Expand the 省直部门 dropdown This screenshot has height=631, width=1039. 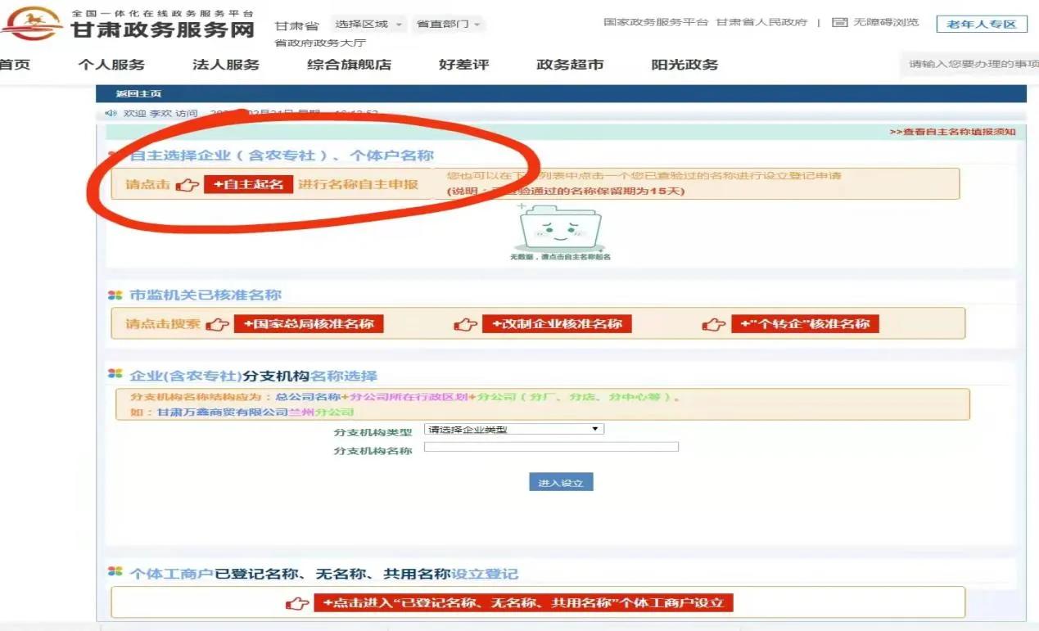(x=446, y=25)
